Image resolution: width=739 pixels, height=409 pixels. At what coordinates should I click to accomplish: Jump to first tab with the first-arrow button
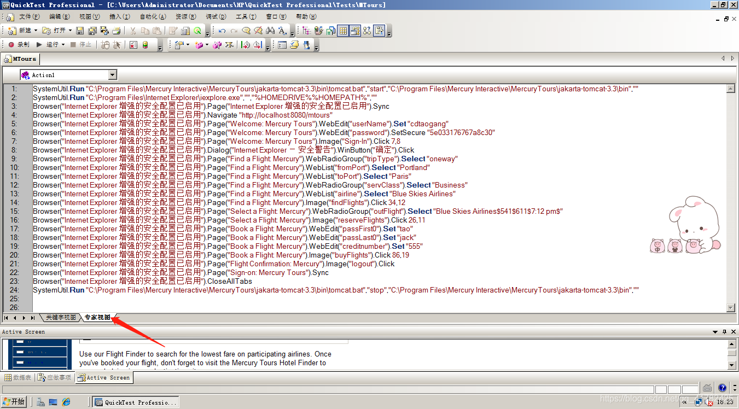click(7, 318)
